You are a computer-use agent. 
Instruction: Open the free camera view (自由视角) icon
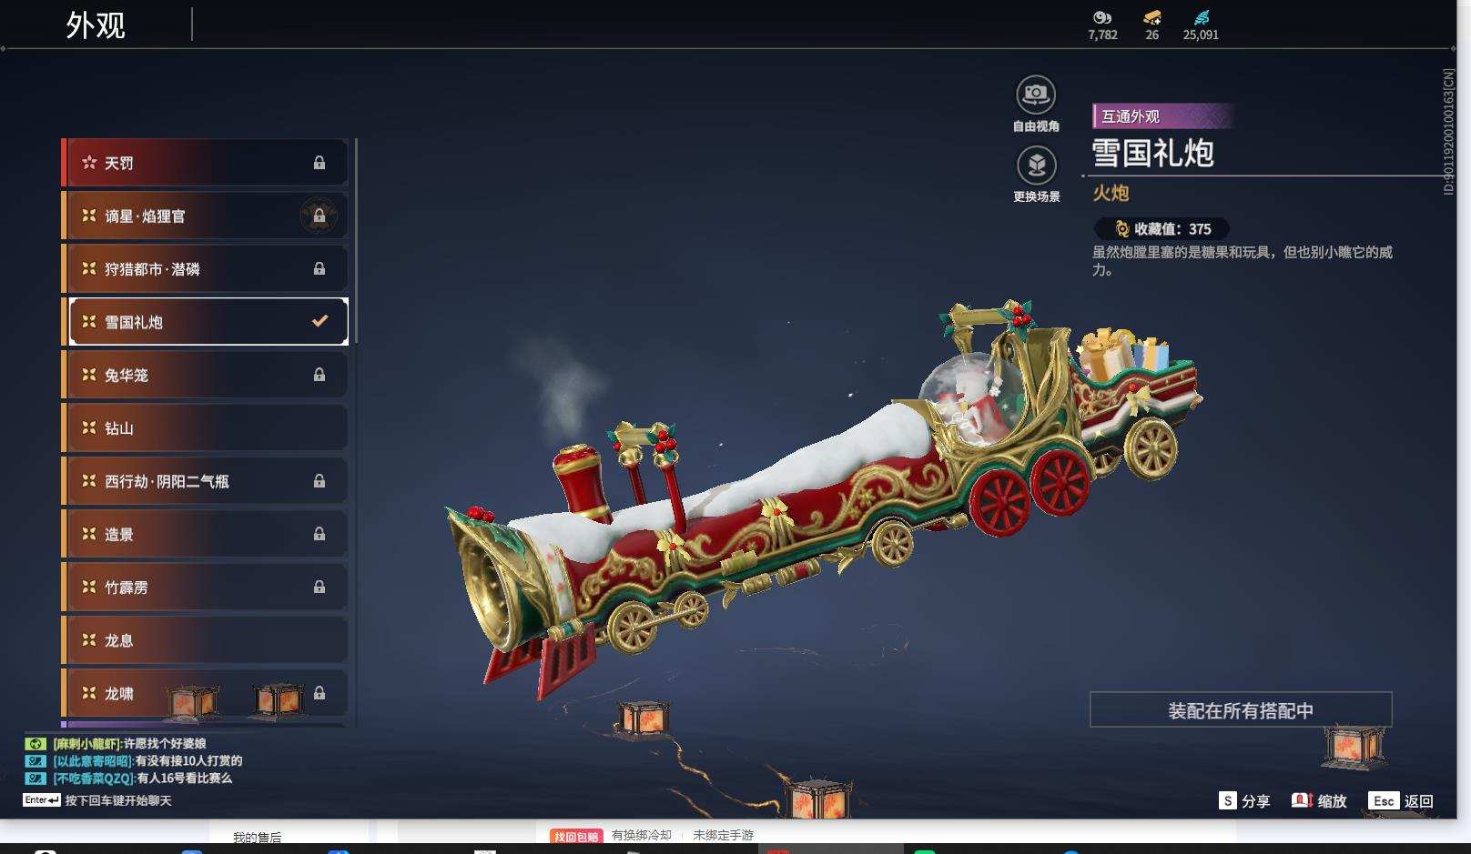point(1035,95)
